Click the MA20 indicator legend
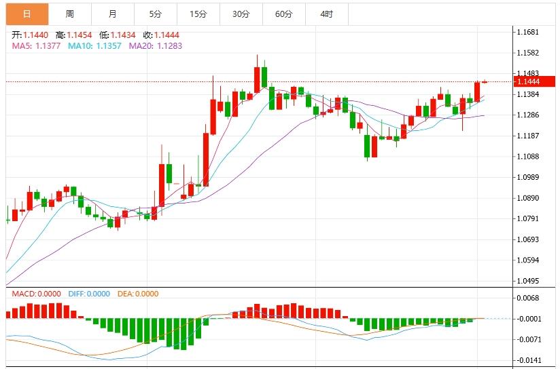 click(x=155, y=45)
